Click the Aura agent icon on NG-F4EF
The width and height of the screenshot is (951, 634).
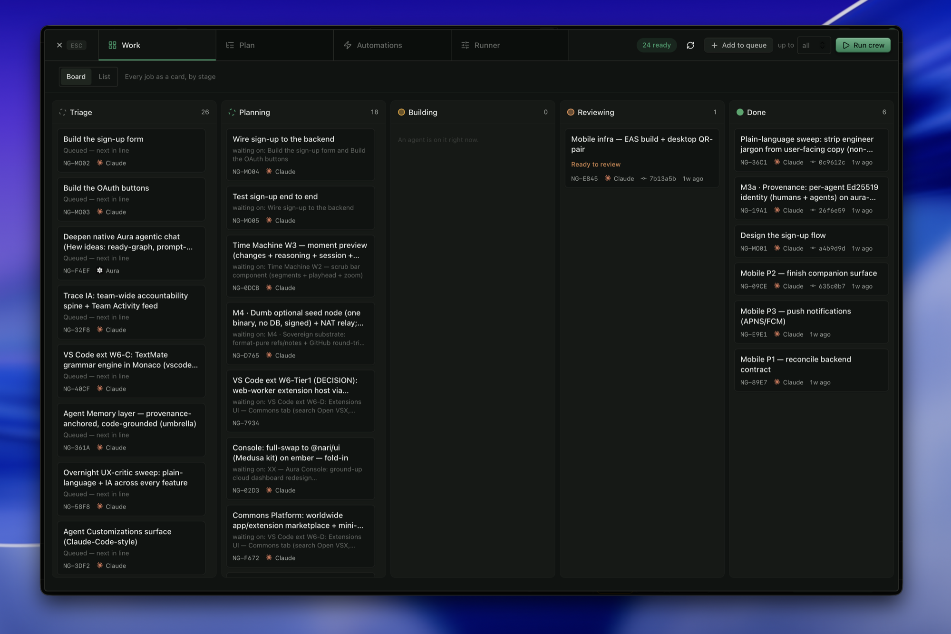(x=100, y=270)
